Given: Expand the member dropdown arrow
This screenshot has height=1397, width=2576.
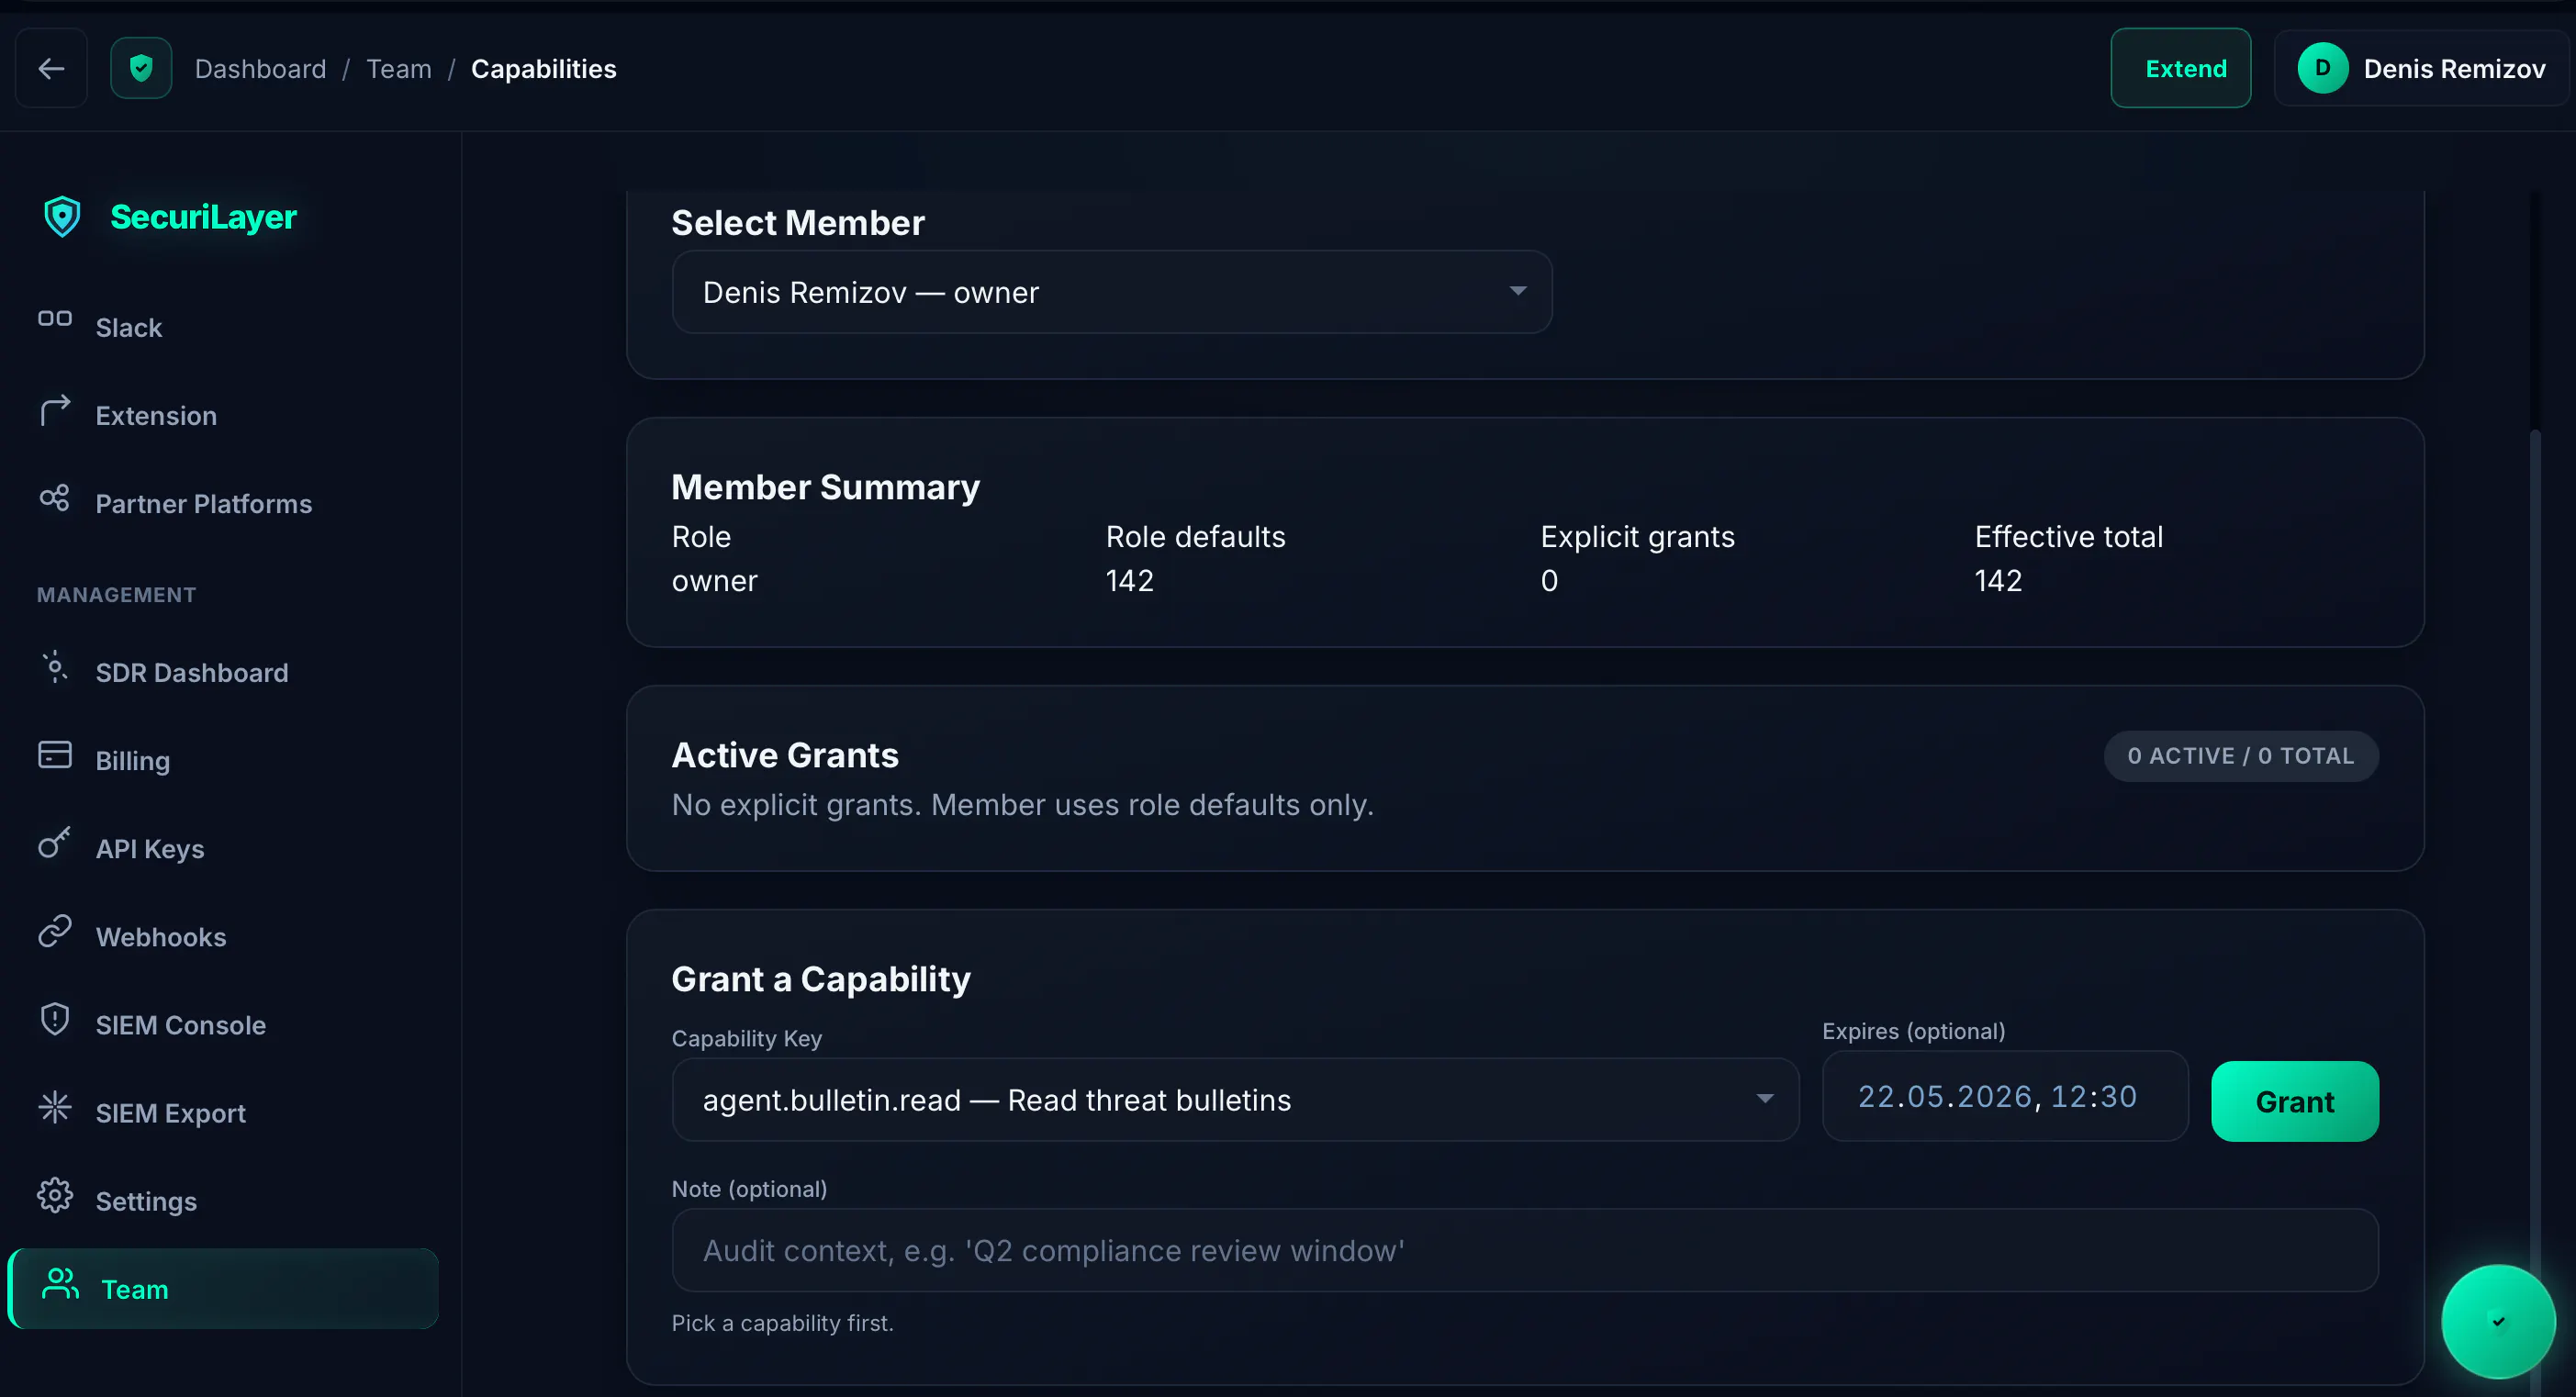Looking at the screenshot, I should [x=1517, y=291].
